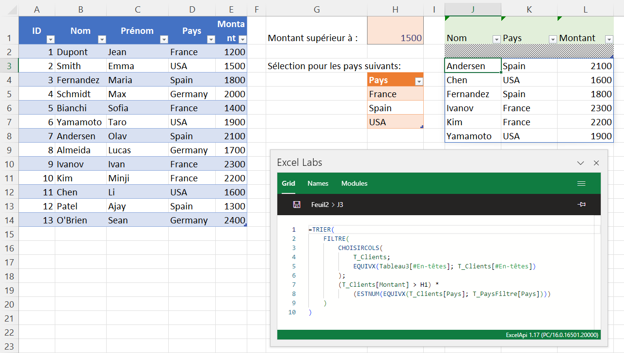Switch to the Grid tab
The width and height of the screenshot is (624, 353).
288,183
